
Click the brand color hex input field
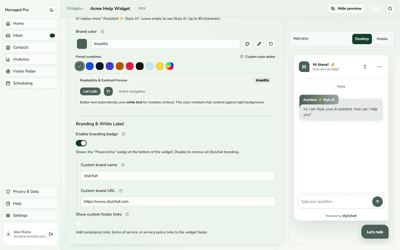pos(165,44)
